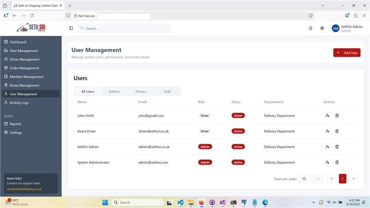370x208 pixels.
Task: Go to next page arrow
Action: coord(353,178)
